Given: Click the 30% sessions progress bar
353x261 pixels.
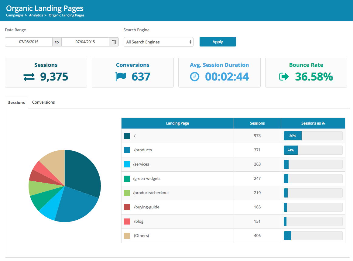Looking at the screenshot, I should [x=313, y=136].
